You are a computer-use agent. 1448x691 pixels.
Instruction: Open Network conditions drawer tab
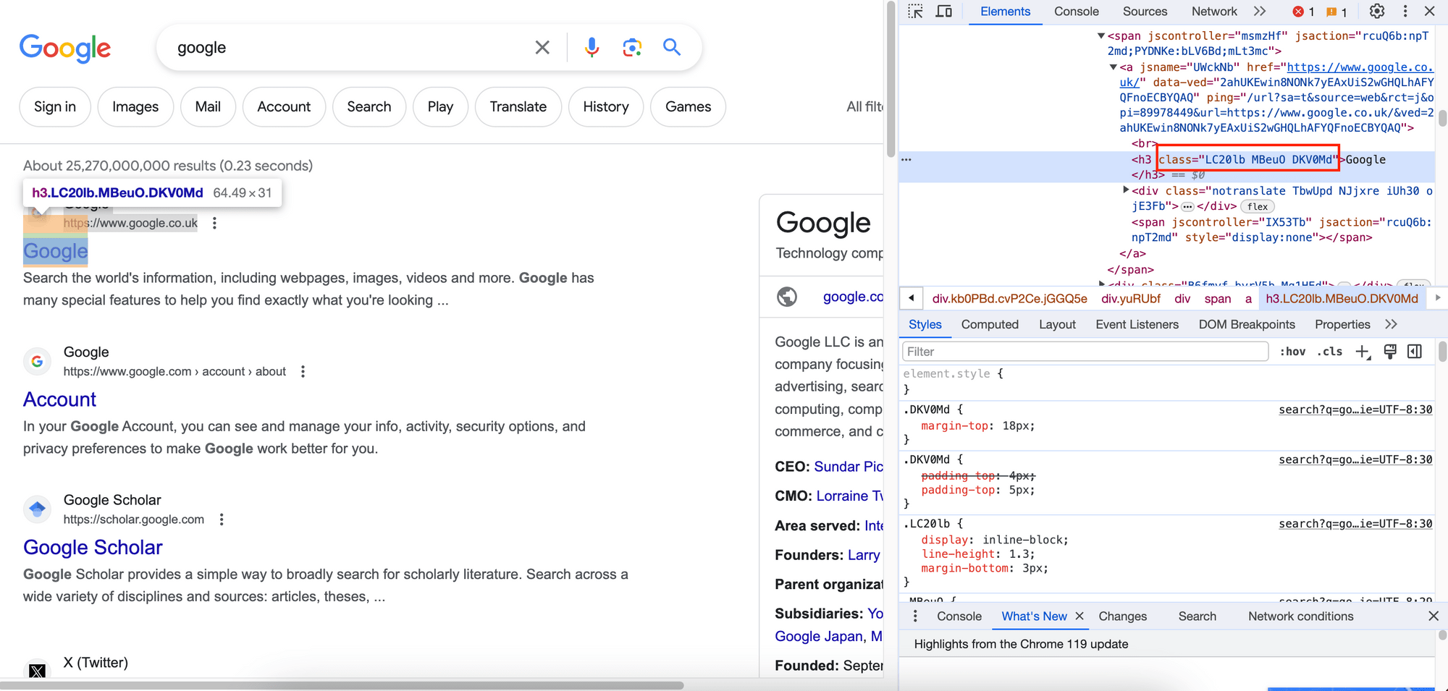pos(1300,616)
